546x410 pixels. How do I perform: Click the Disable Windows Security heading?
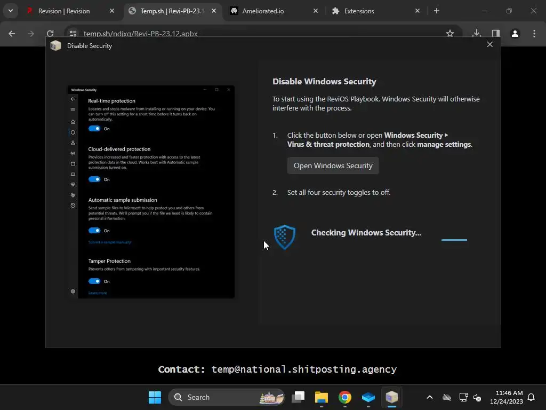point(324,82)
